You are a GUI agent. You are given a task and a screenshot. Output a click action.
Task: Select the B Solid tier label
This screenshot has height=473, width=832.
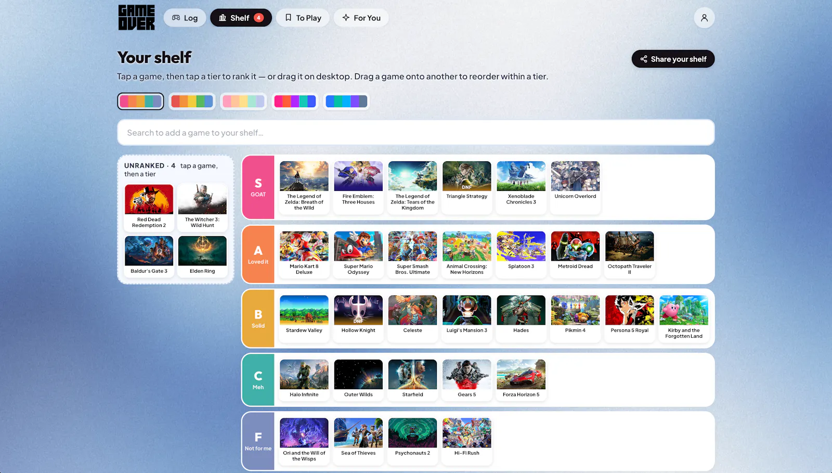click(x=258, y=318)
